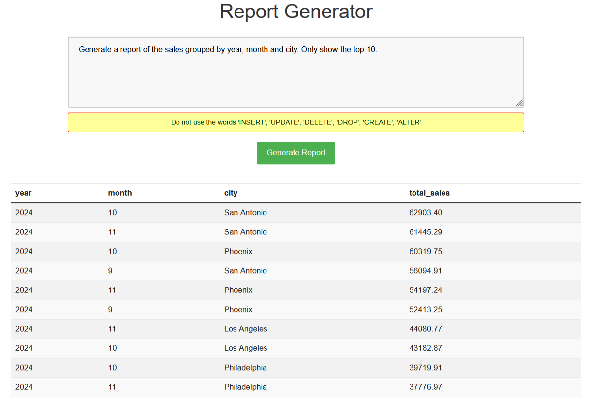Image resolution: width=590 pixels, height=403 pixels.
Task: Click the city column header
Action: (x=231, y=193)
